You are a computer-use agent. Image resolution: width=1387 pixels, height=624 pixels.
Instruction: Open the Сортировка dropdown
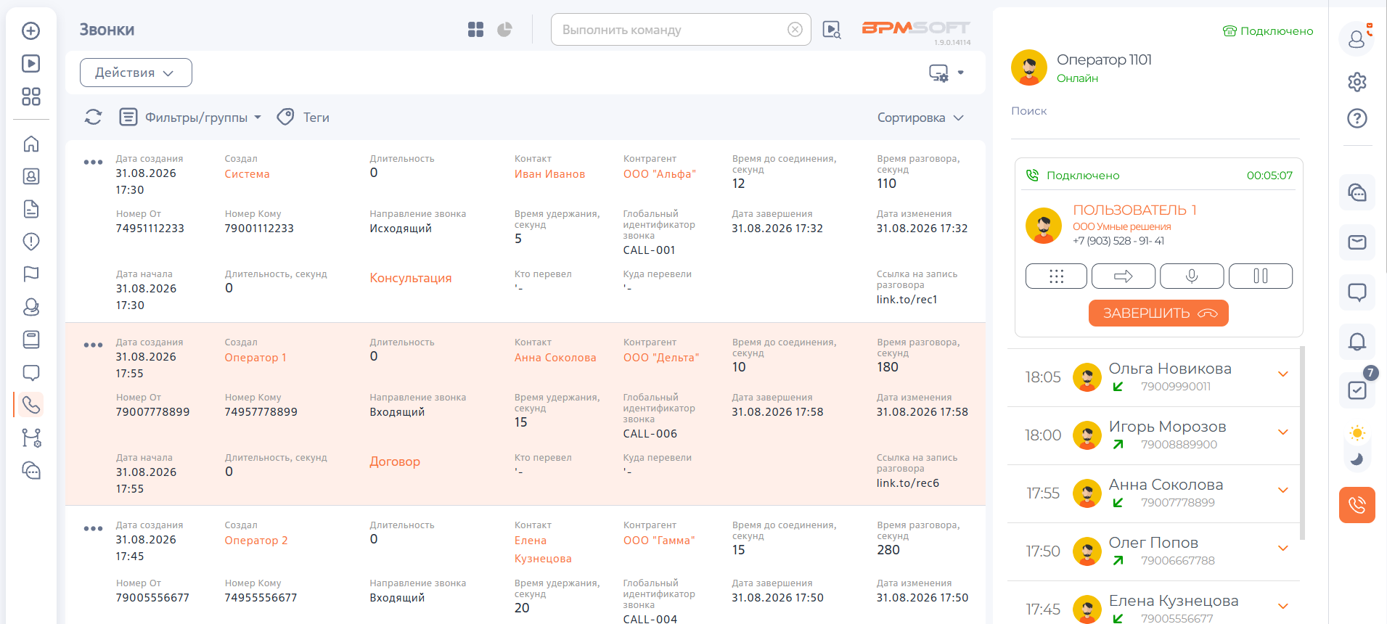tap(920, 118)
